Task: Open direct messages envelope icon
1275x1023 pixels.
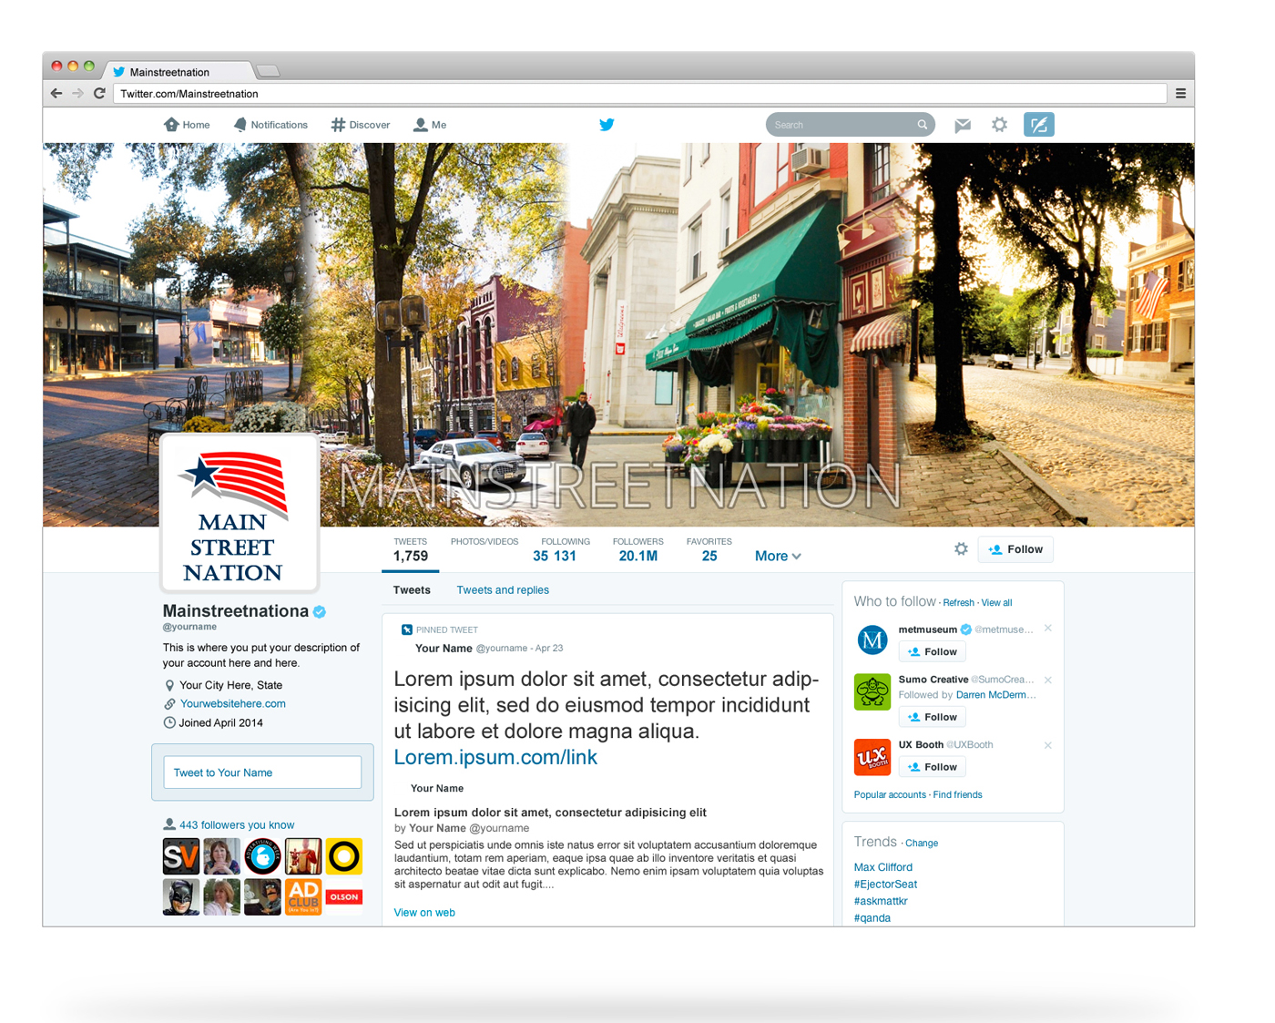Action: tap(963, 125)
